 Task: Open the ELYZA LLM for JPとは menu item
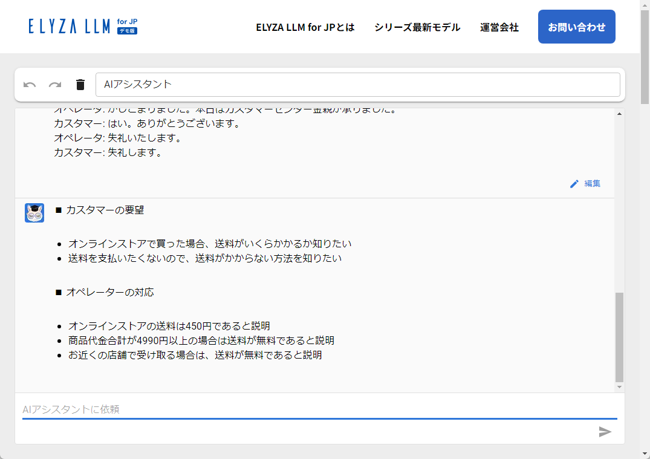(x=305, y=27)
